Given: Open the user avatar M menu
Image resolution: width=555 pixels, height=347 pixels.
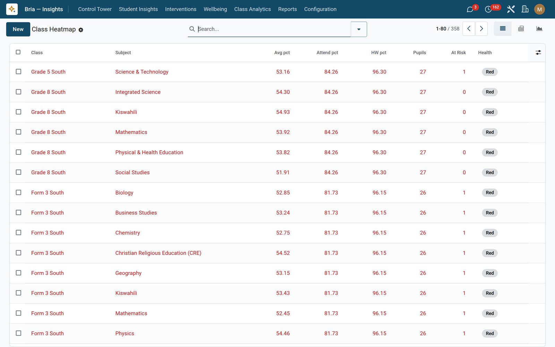Looking at the screenshot, I should 539,9.
